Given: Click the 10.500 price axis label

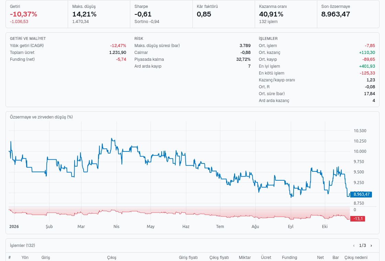Looking at the screenshot, I should 360,131.
